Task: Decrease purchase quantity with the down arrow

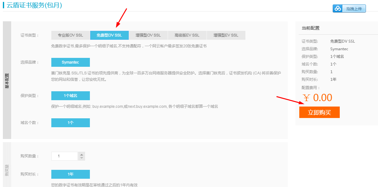Action: (82, 158)
